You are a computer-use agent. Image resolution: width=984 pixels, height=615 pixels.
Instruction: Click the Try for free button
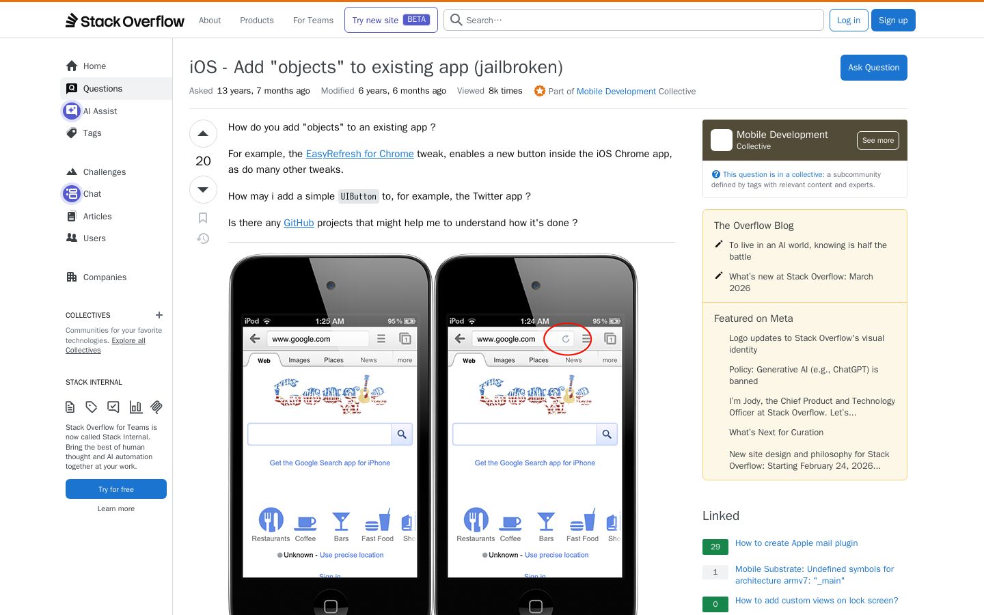click(x=116, y=489)
